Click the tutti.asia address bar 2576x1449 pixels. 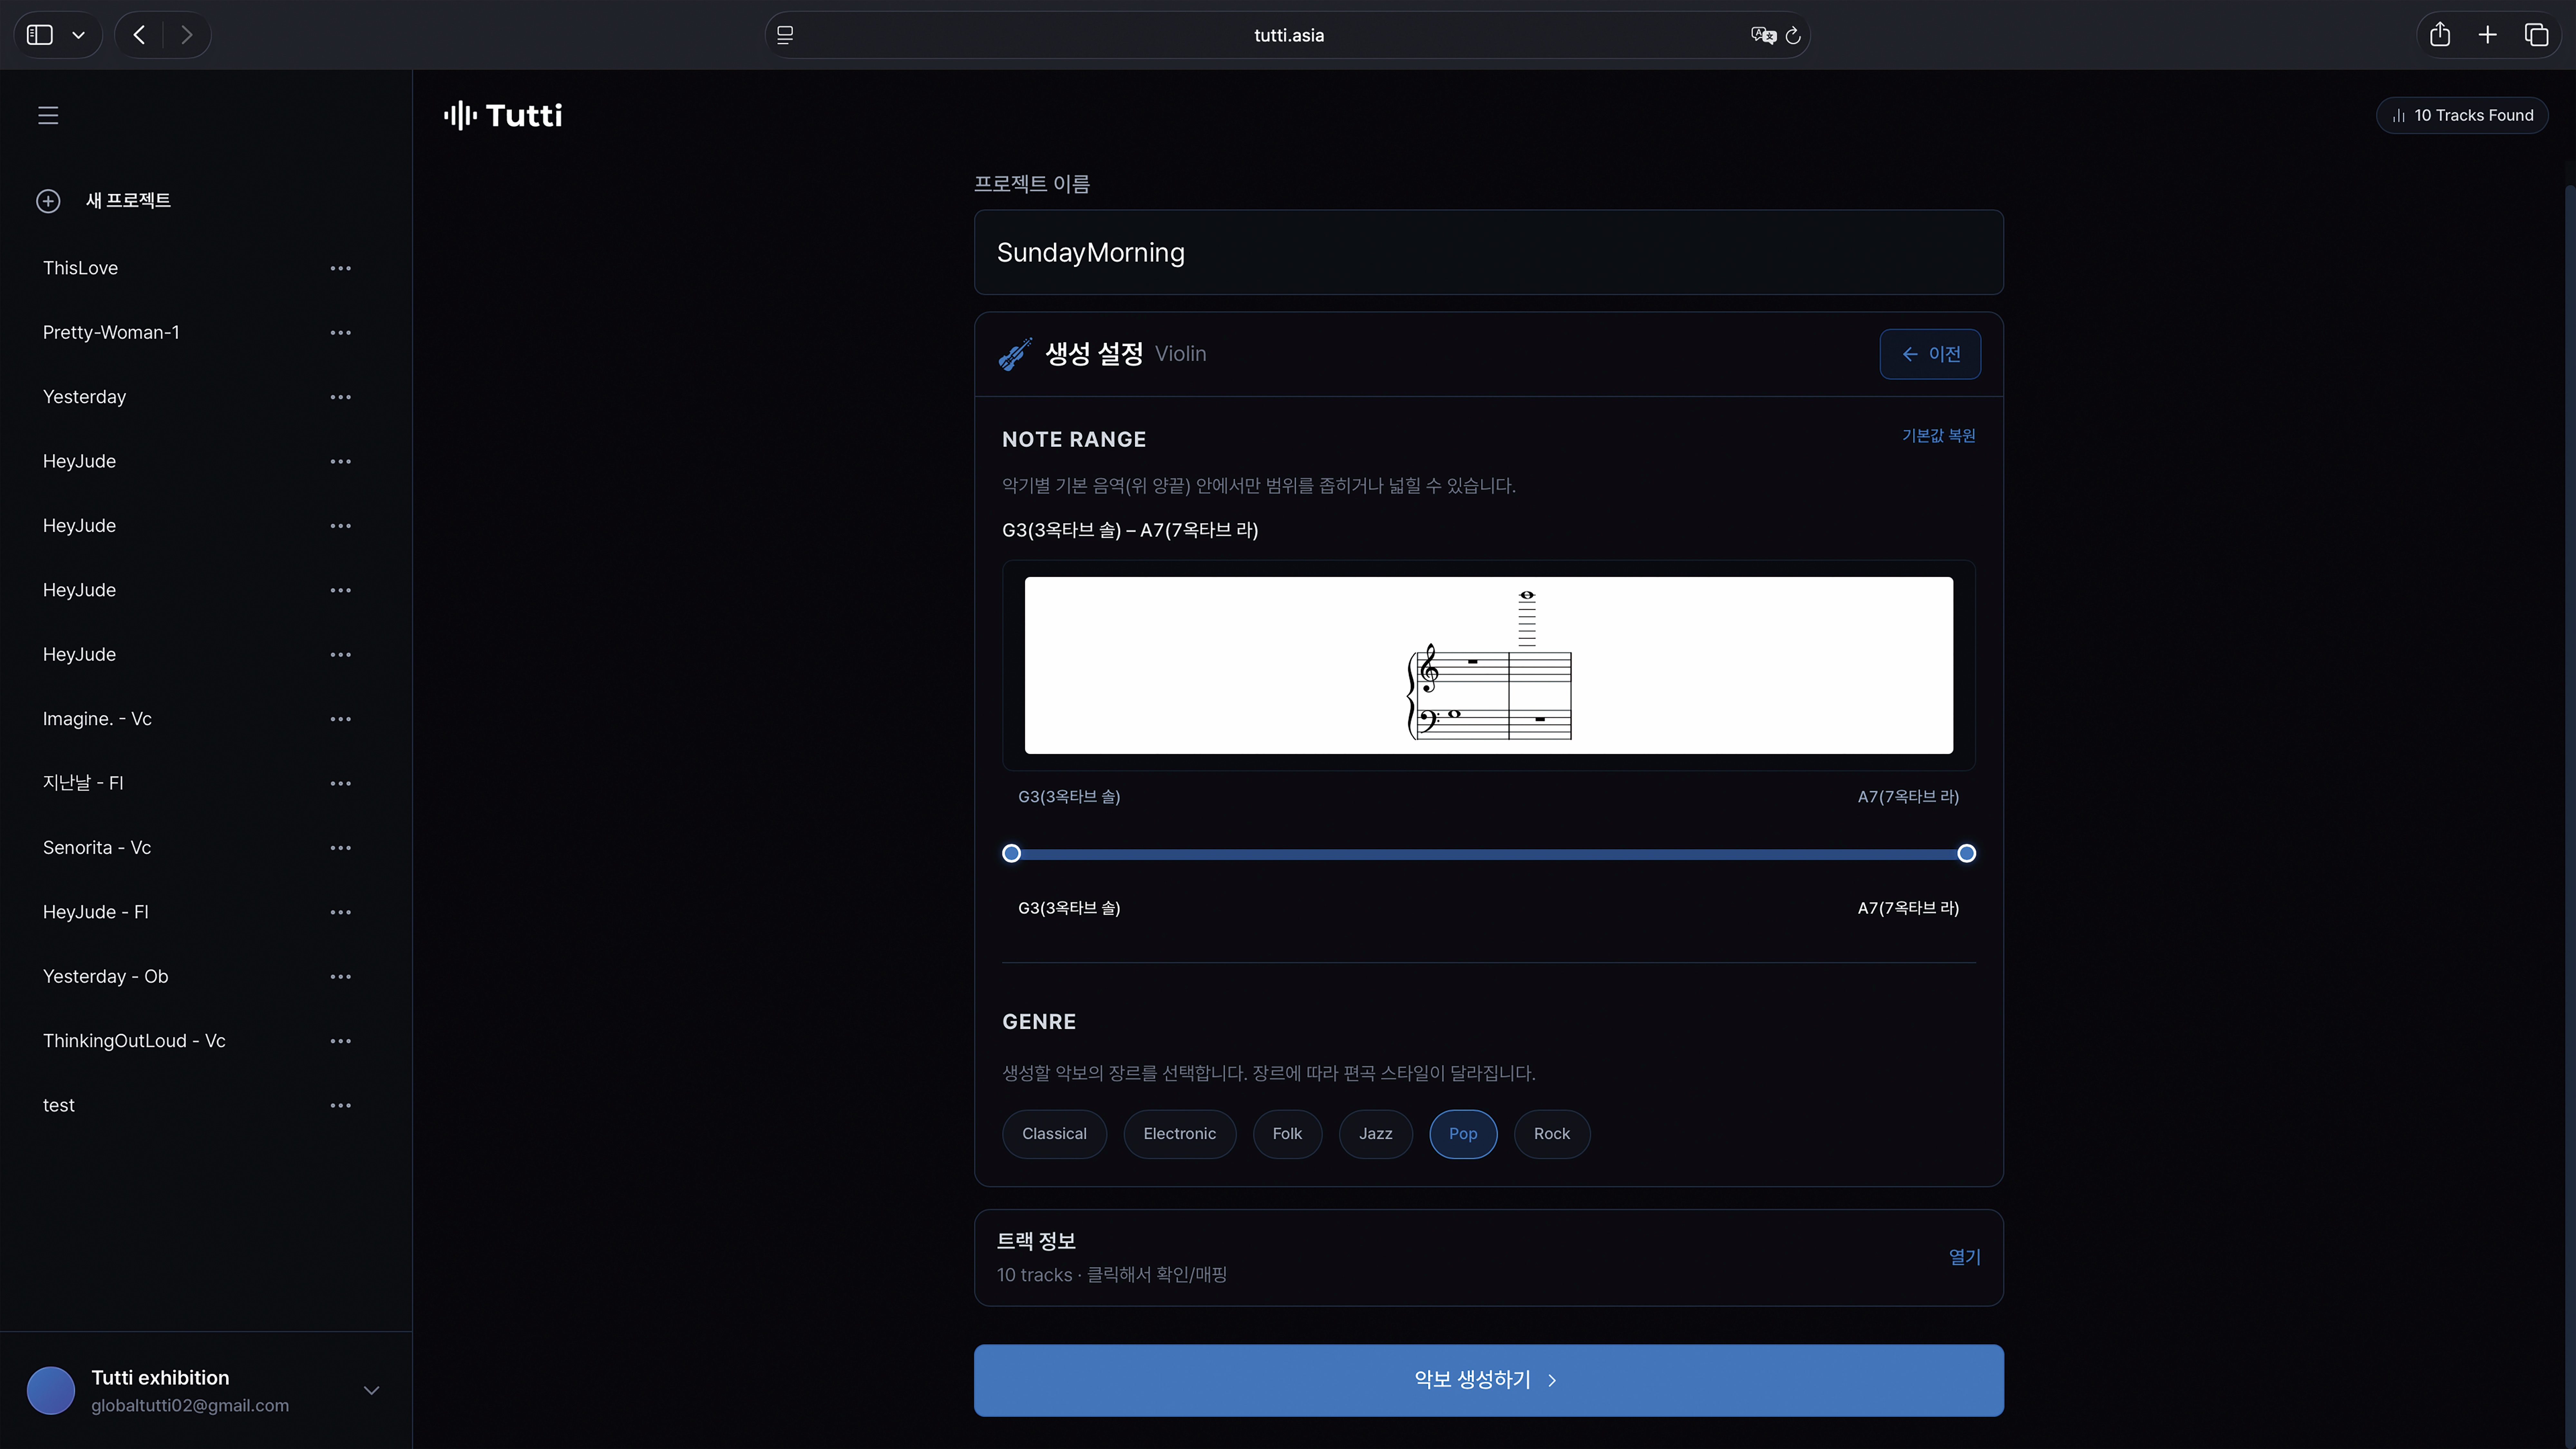(1288, 35)
